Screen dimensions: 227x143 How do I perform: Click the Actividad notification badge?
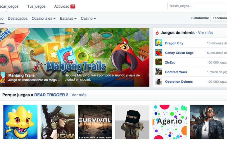73,6
